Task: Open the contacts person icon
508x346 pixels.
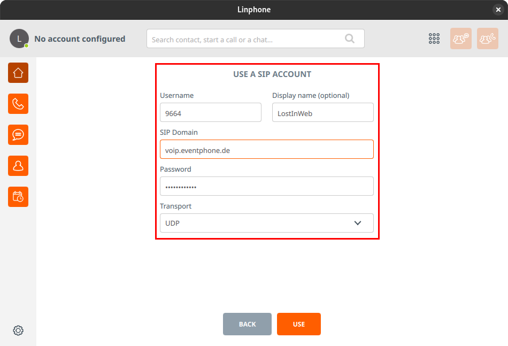Action: (18, 166)
